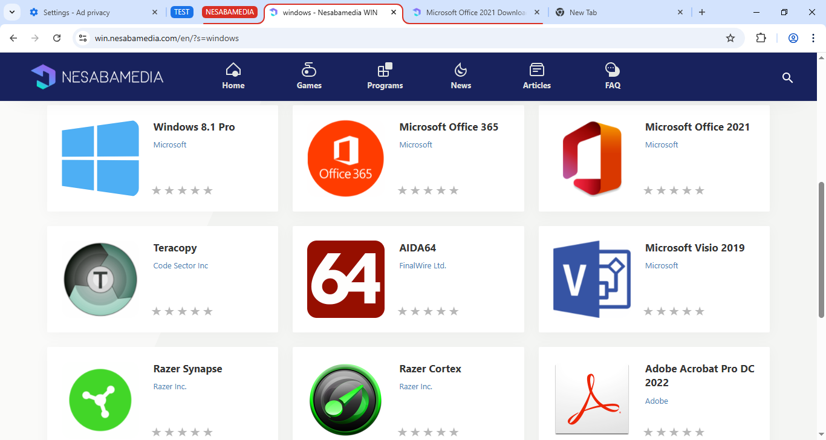Open the site search magnifier icon
826x440 pixels.
787,77
